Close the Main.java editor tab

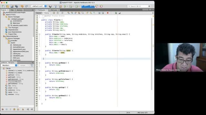click(x=59, y=10)
